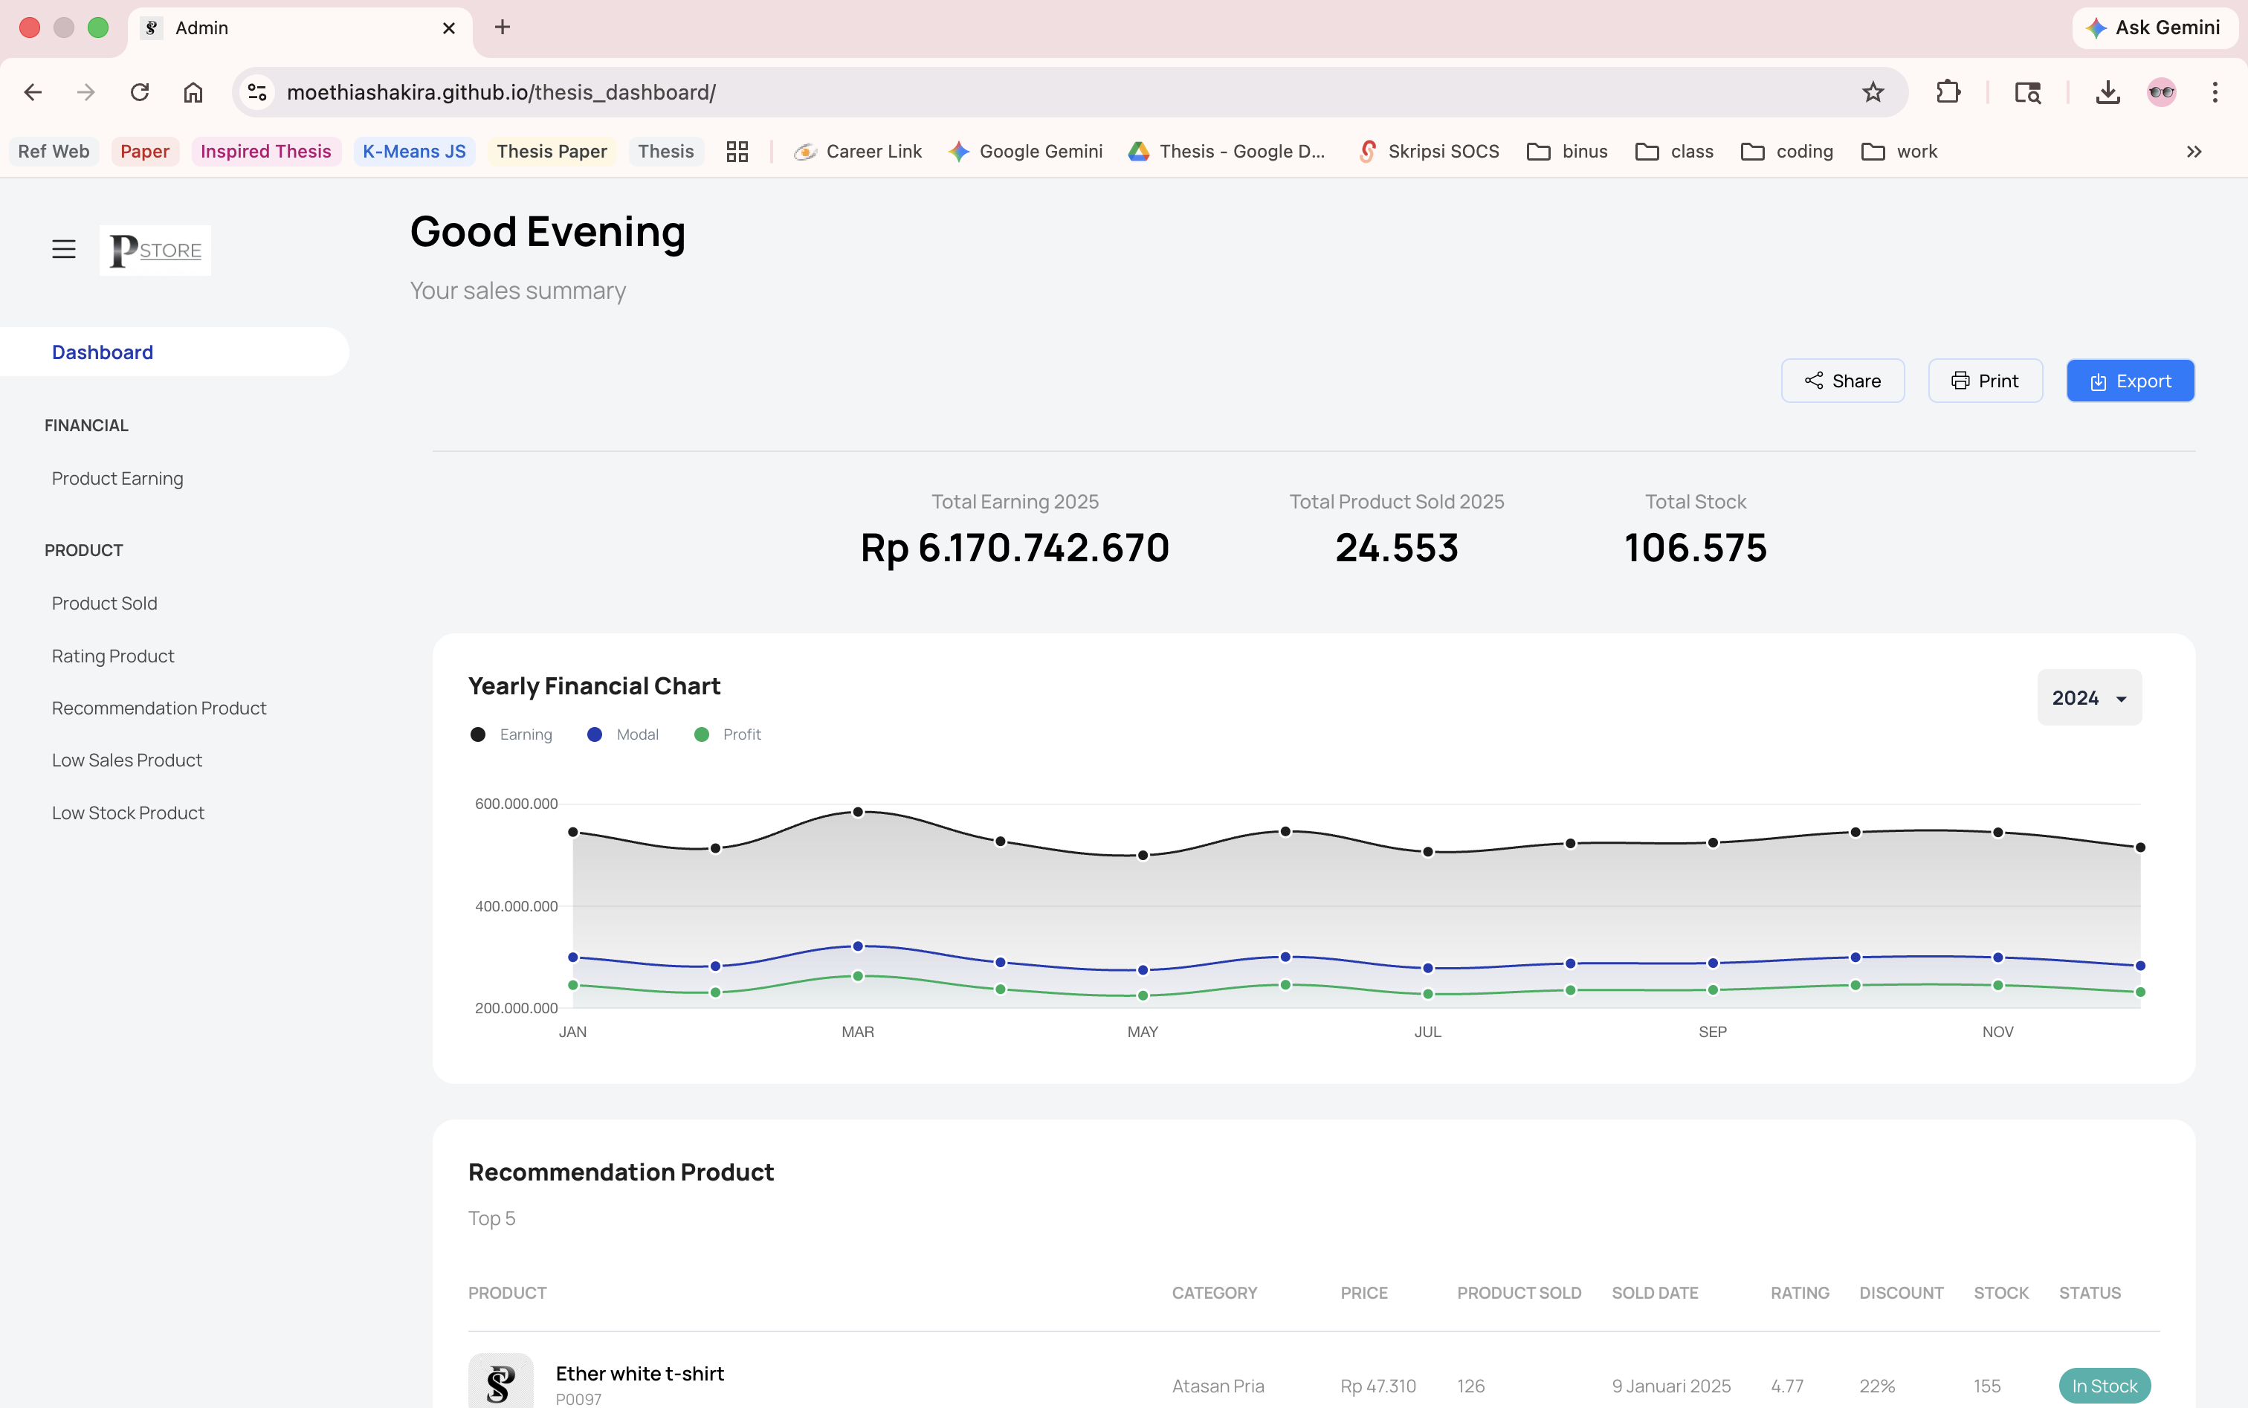Click the Print button
Screen dimensions: 2248x1408
(1986, 381)
